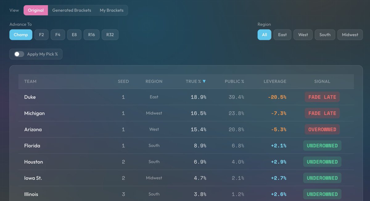The height and width of the screenshot is (201, 370).
Task: Click Houston's UNDEROWNED signal badge
Action: click(x=322, y=162)
